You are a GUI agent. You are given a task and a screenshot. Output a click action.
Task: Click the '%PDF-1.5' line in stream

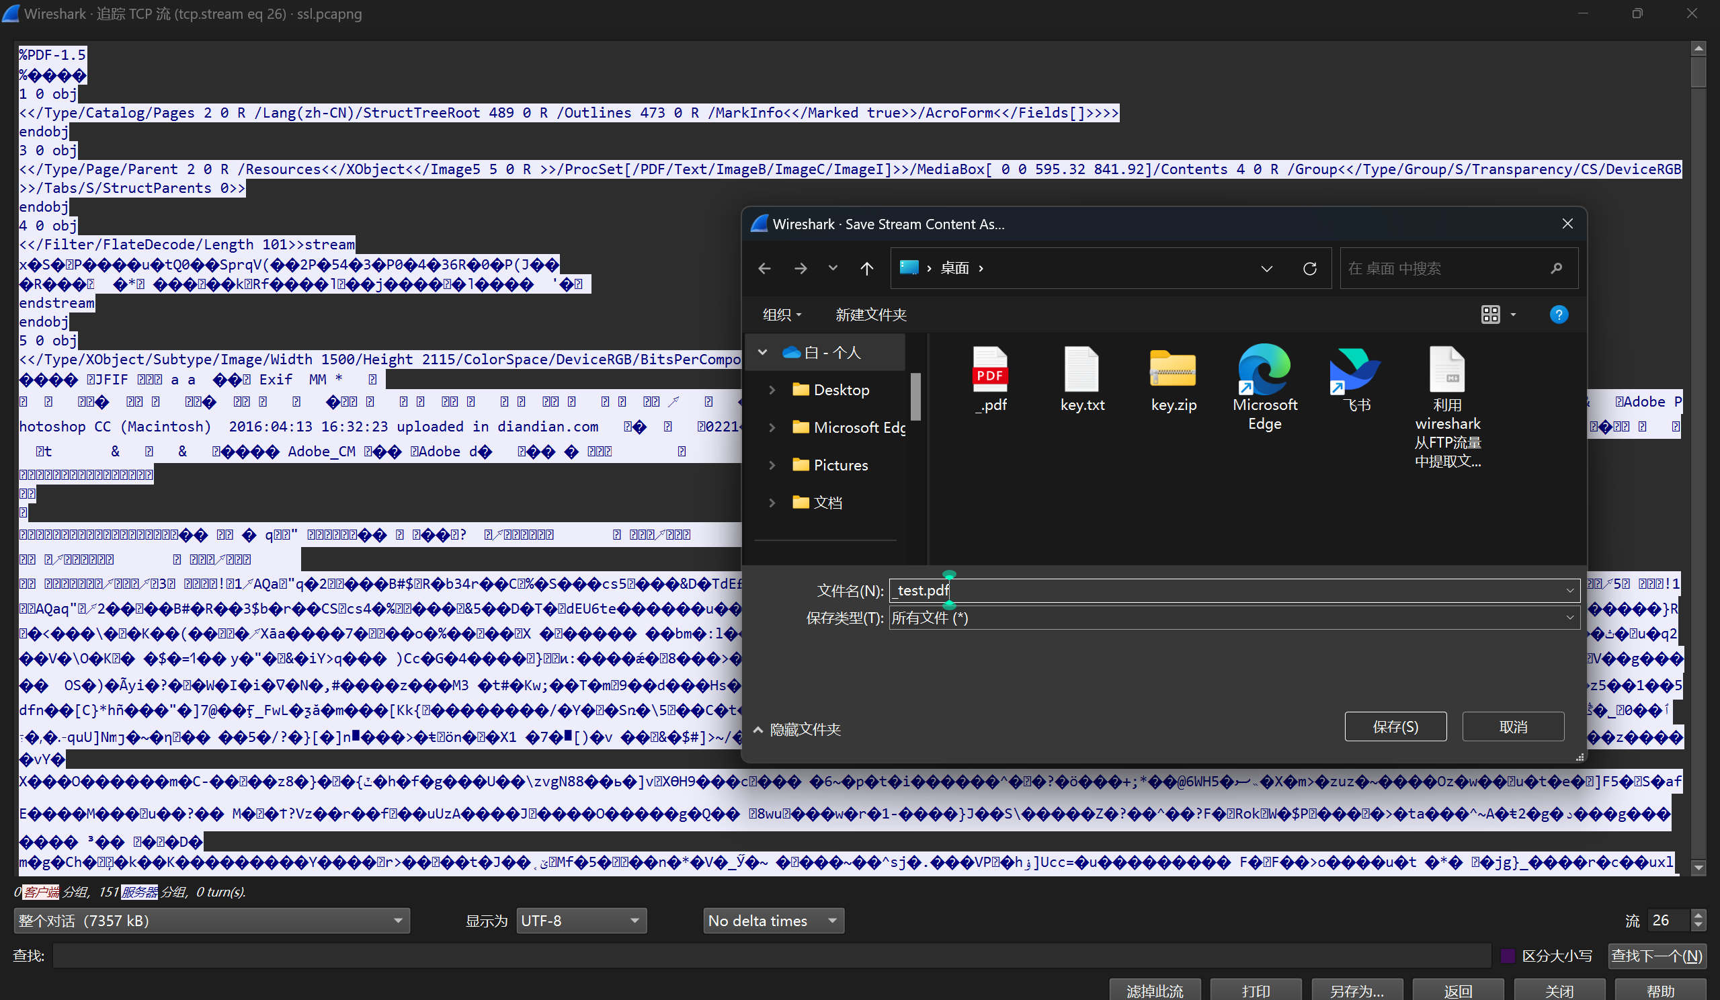[x=52, y=54]
